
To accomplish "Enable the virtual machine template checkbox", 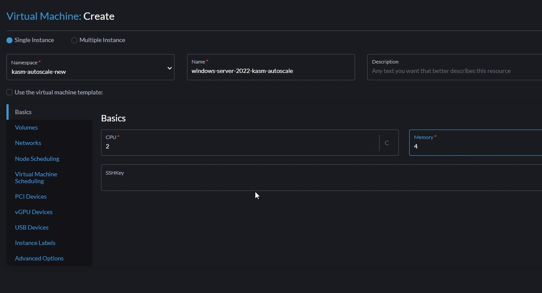I will 9,92.
